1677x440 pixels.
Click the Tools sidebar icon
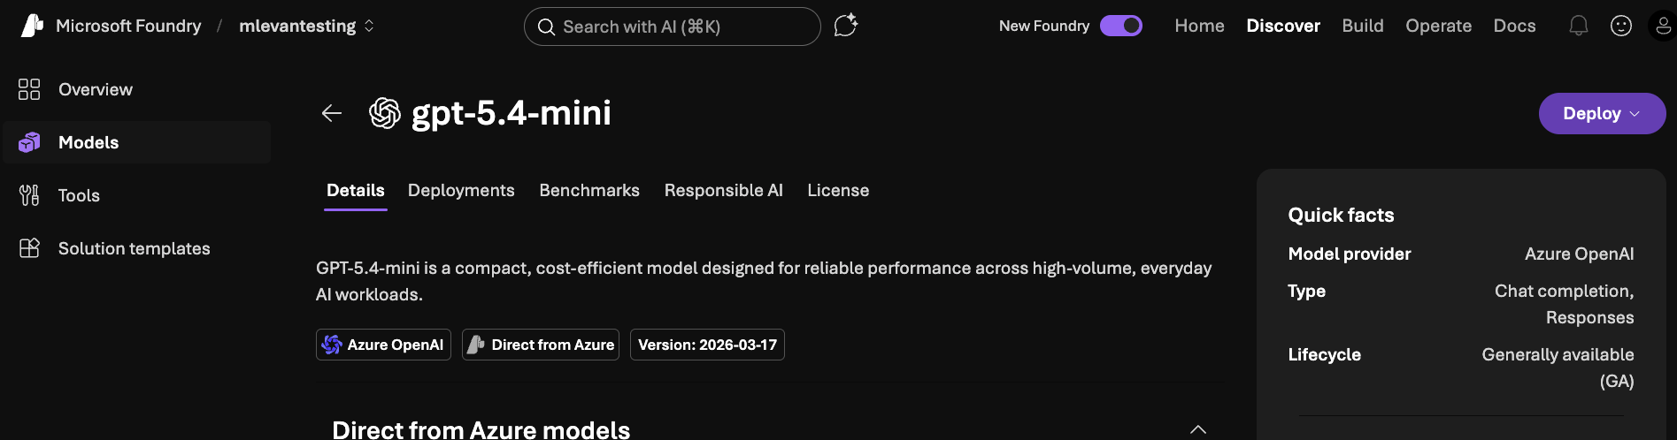pyautogui.click(x=29, y=195)
